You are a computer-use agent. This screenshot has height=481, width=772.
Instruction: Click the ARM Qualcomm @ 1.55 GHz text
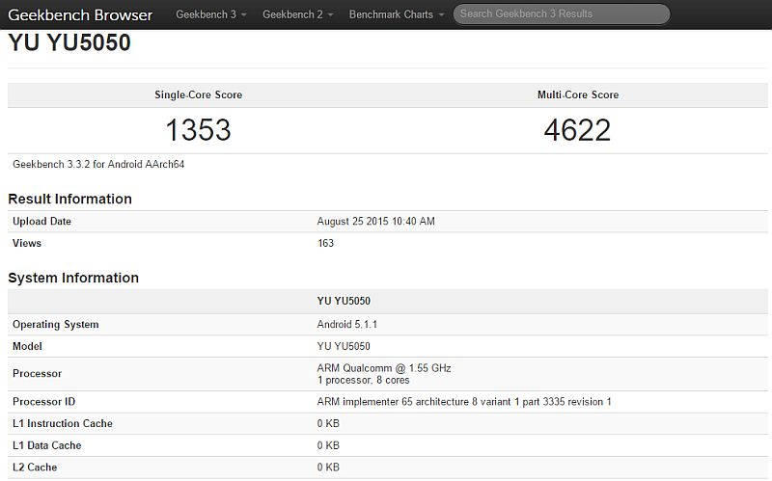[x=383, y=368]
